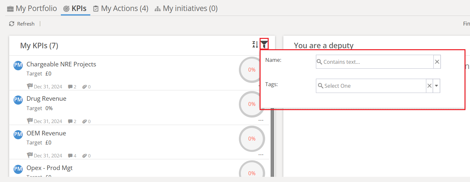The height and width of the screenshot is (182, 470).
Task: Open Chargeable NRE Projects KPI
Action: 61,64
